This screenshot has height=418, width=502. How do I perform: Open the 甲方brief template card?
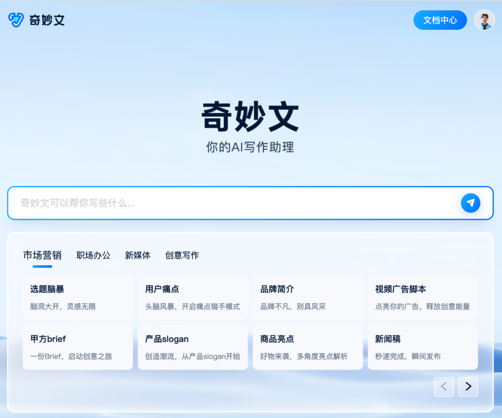[x=78, y=347]
